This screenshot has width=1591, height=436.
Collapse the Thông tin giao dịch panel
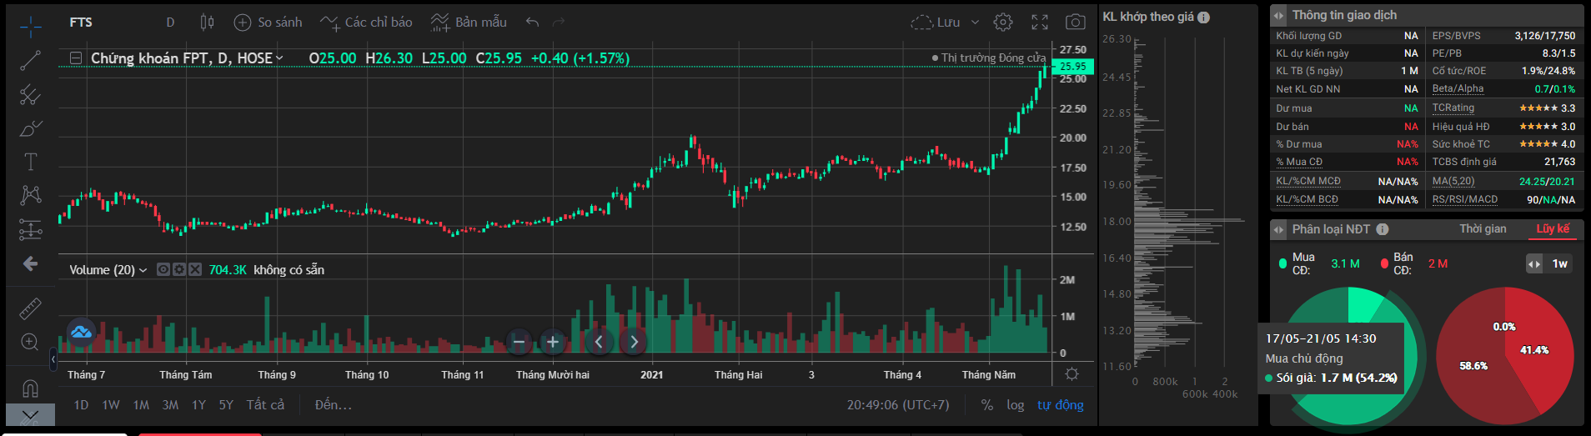coord(1279,16)
